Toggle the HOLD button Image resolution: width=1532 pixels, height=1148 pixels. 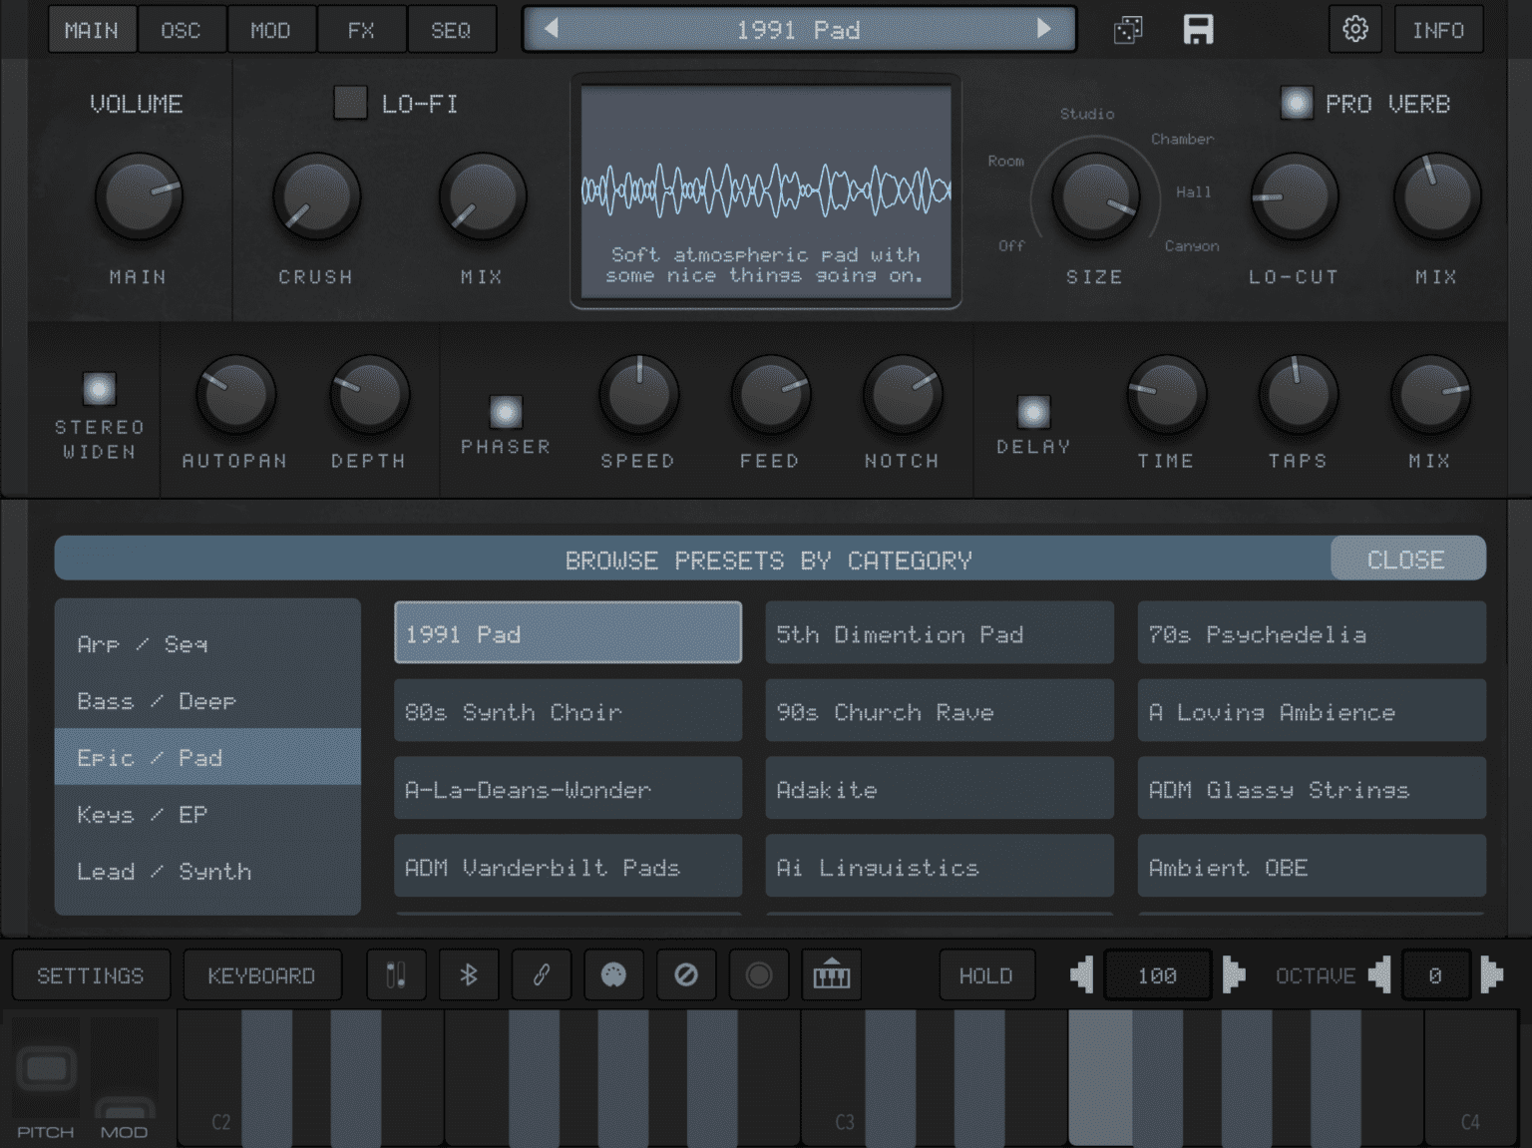(986, 974)
